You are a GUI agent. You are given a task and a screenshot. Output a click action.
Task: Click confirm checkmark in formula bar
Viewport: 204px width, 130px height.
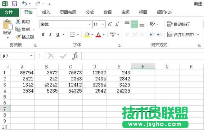click(63, 56)
